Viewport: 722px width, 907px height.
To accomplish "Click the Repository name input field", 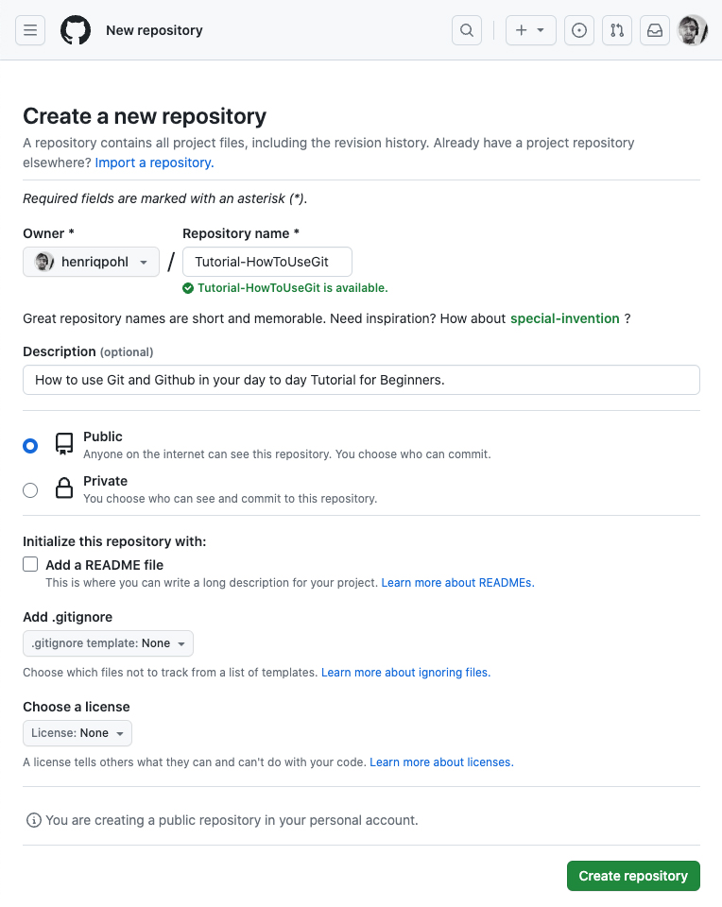I will tap(267, 262).
